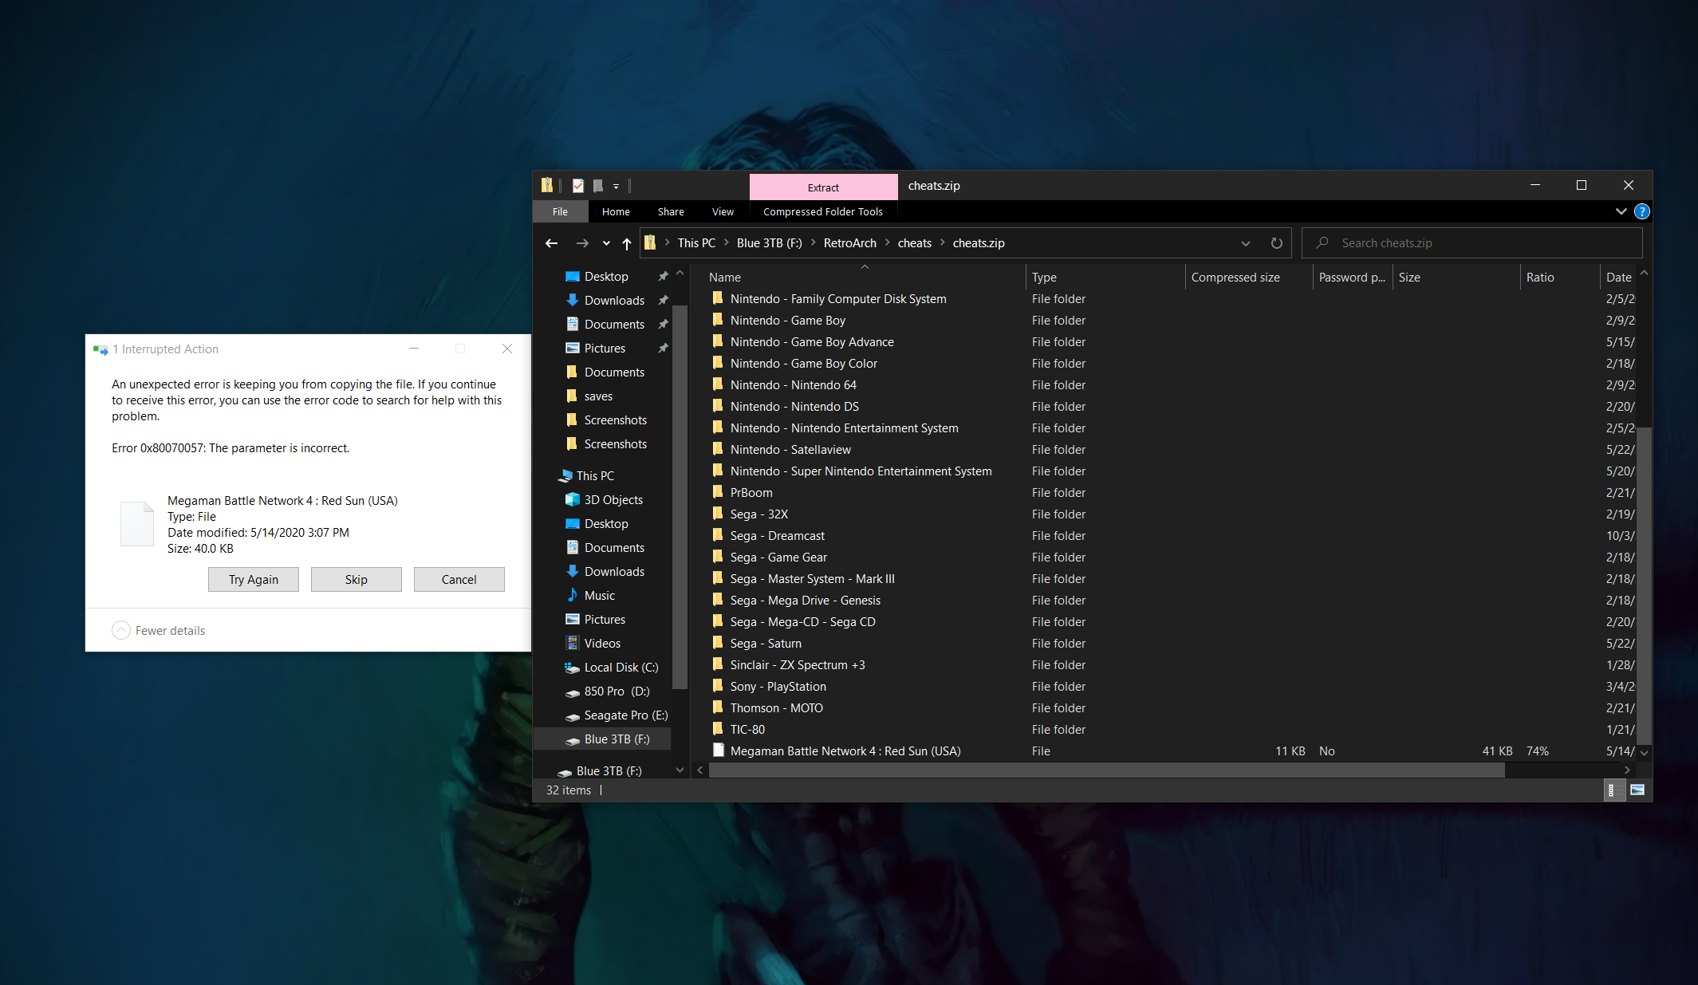Expand the ribbon with the chevron

[x=1621, y=211]
